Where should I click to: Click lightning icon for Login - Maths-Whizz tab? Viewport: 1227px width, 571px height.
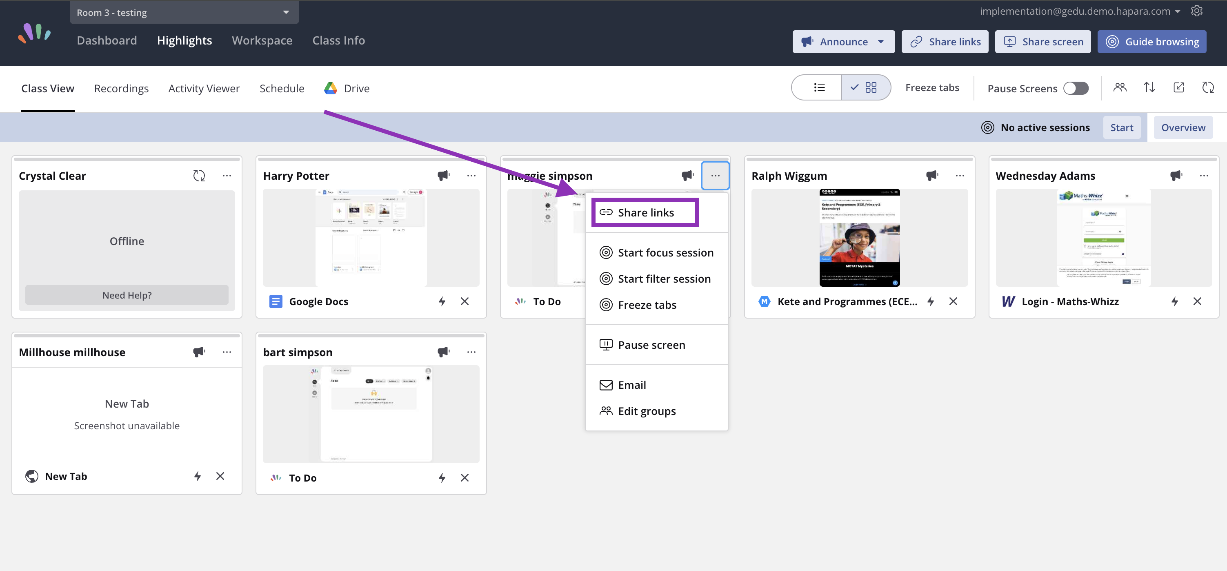click(x=1175, y=301)
